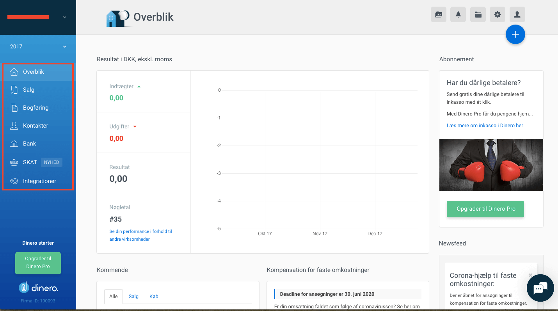Select the Alle tab under Kommende
Image resolution: width=558 pixels, height=311 pixels.
(x=114, y=297)
